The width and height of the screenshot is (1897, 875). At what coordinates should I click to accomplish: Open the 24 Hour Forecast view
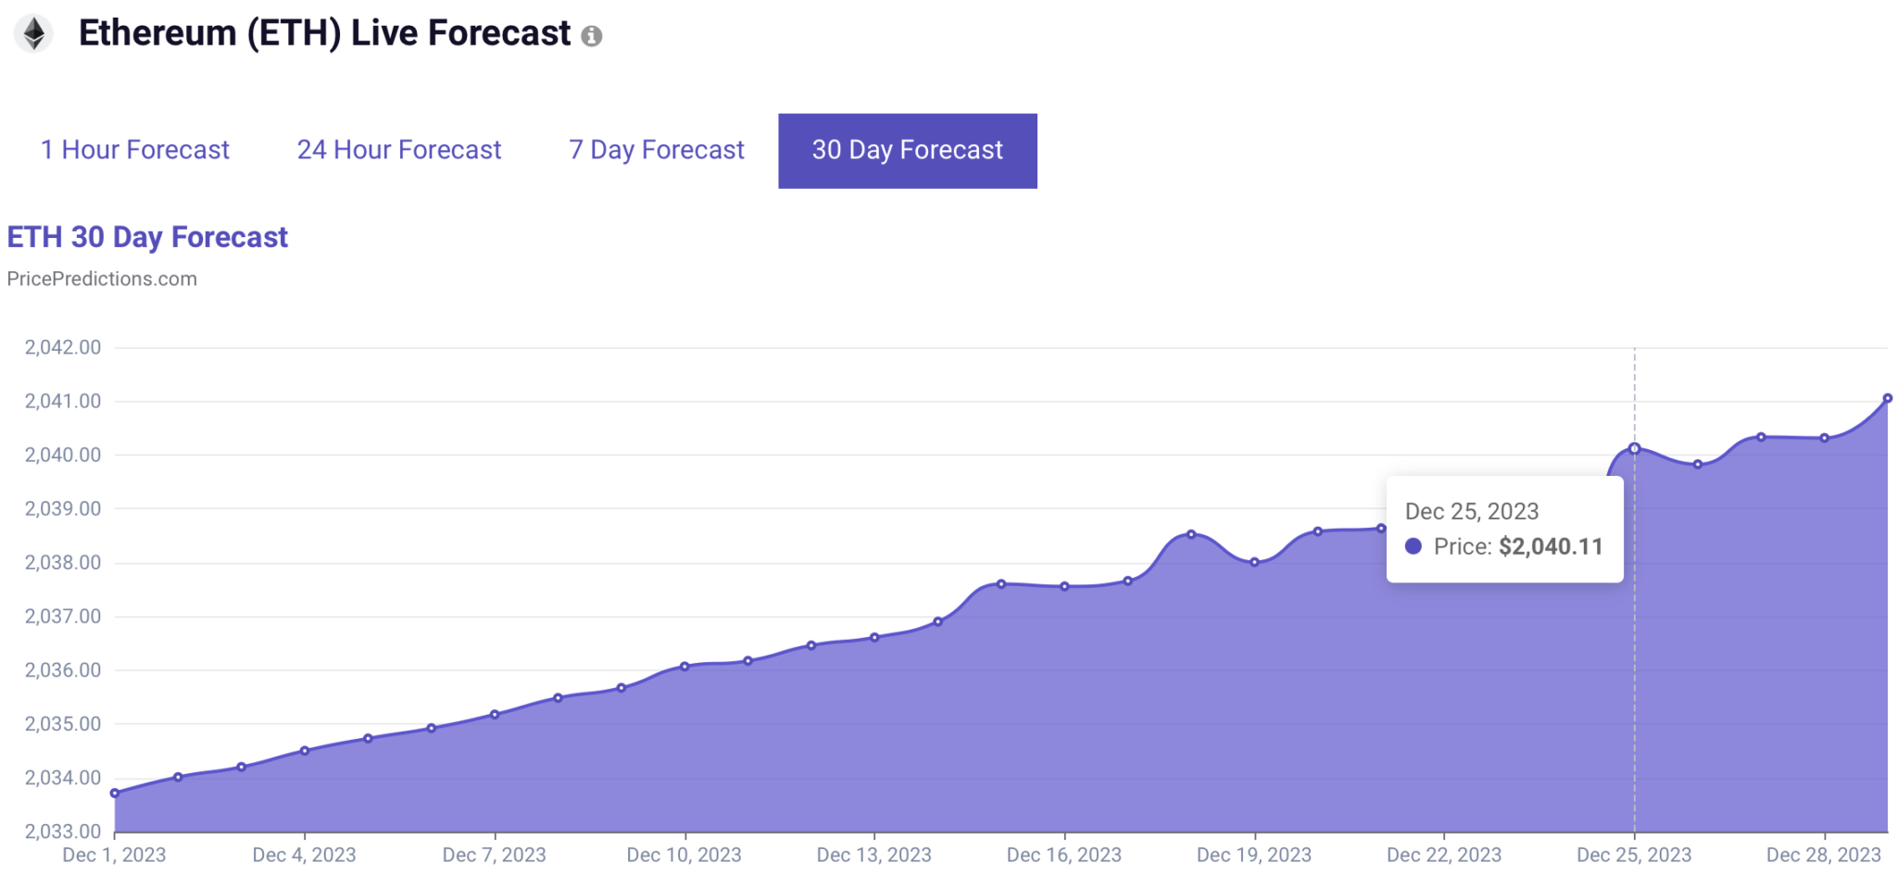point(398,149)
